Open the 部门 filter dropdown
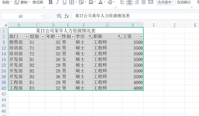Image resolution: width=199 pixels, height=116 pixels. tap(27, 37)
